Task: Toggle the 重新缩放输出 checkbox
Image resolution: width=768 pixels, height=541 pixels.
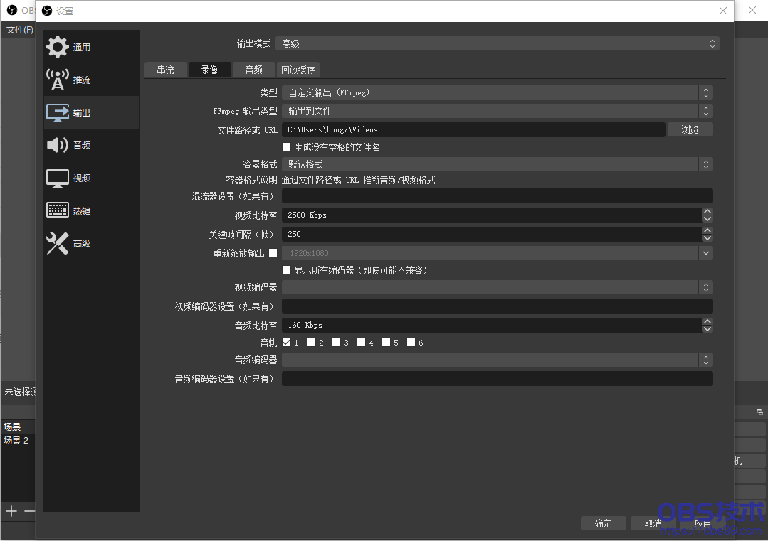Action: click(273, 253)
